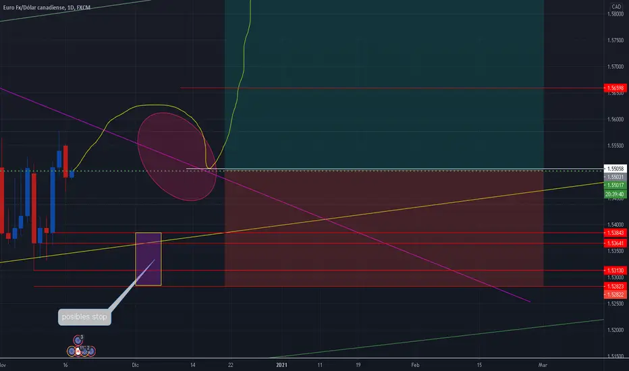This screenshot has height=371, width=629.
Task: Click the red 1.53843 price label
Action: [615, 233]
